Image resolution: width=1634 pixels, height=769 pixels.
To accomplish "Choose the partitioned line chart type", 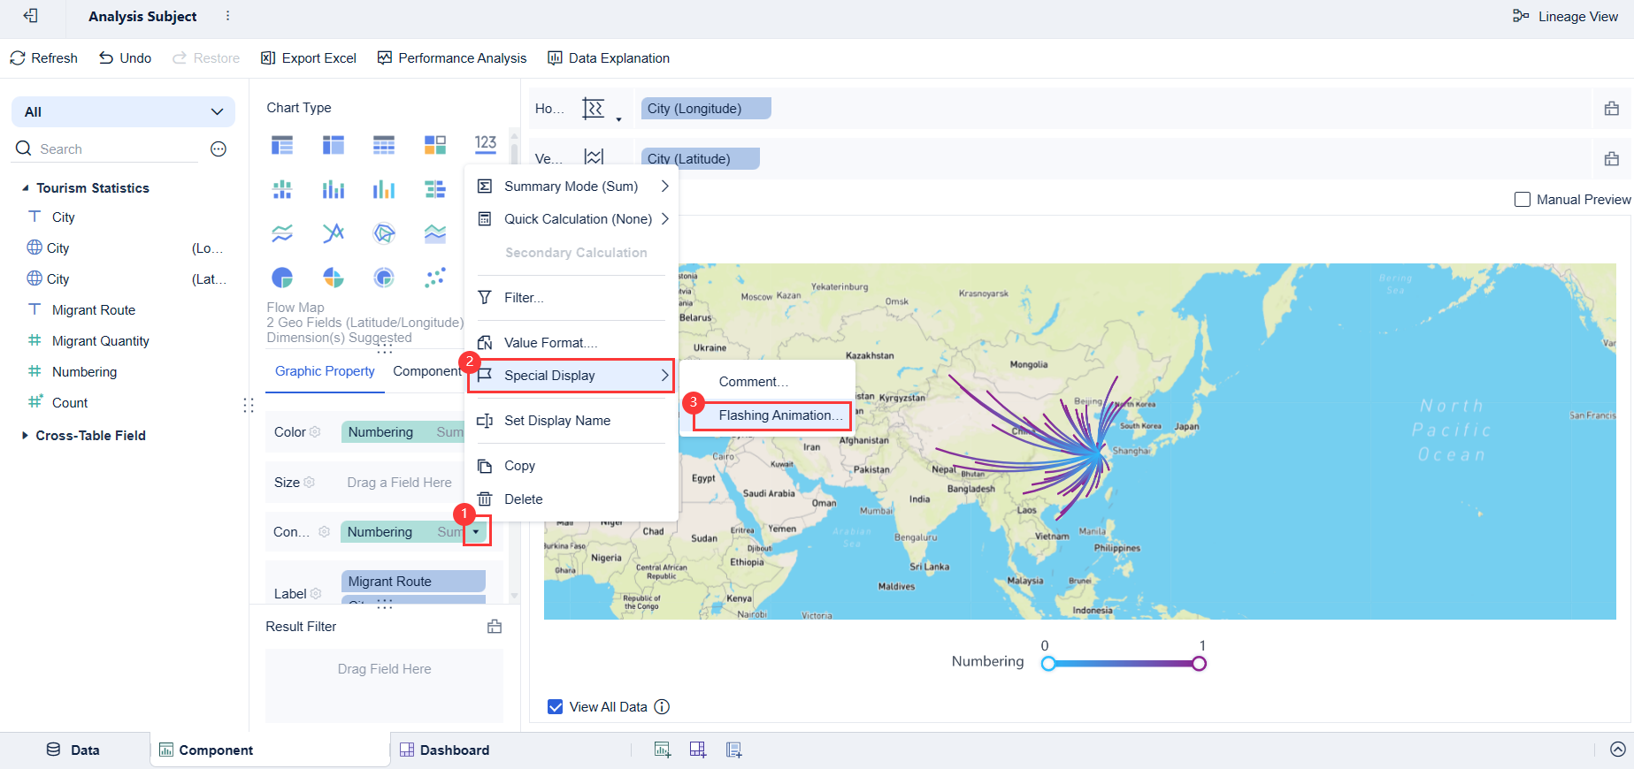I will click(x=282, y=233).
